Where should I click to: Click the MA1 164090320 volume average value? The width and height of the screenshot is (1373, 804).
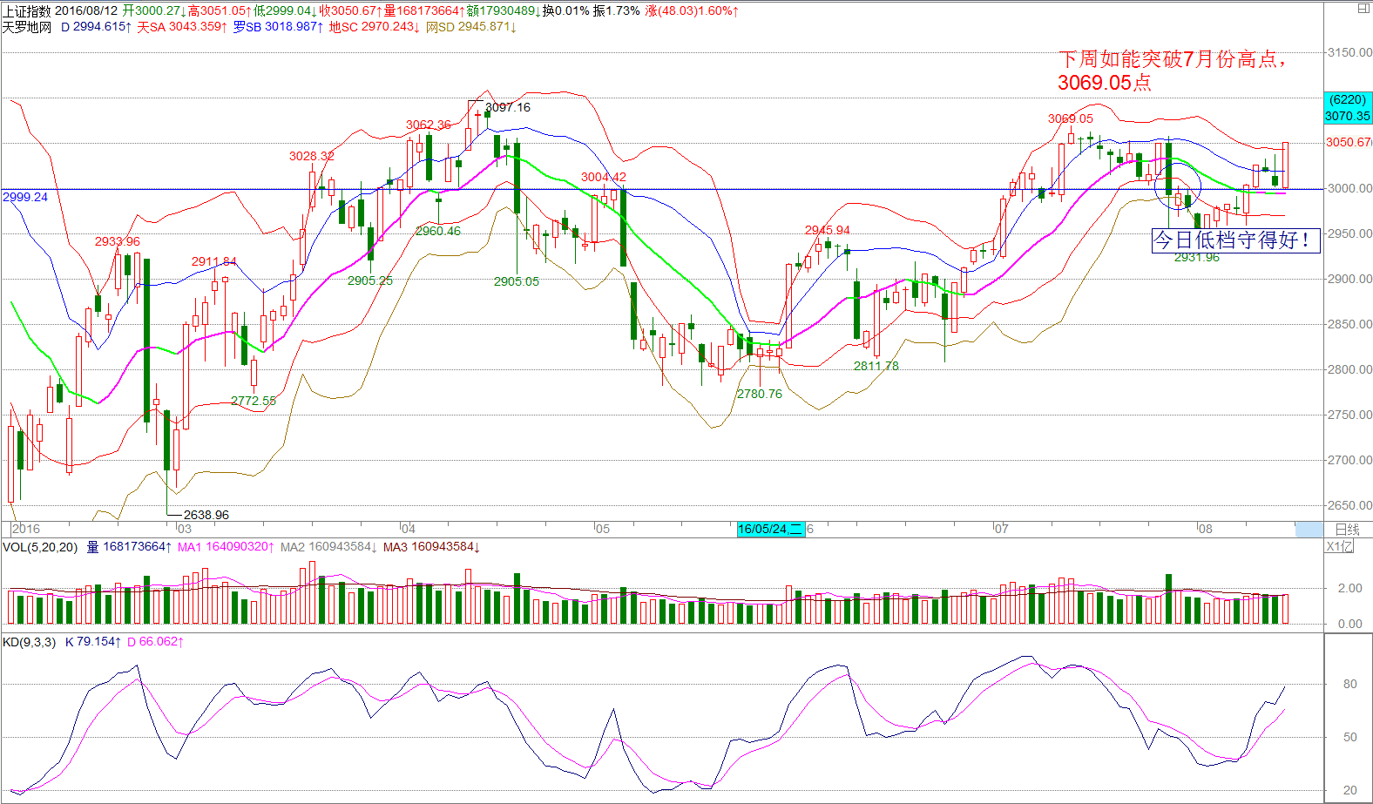coord(227,547)
